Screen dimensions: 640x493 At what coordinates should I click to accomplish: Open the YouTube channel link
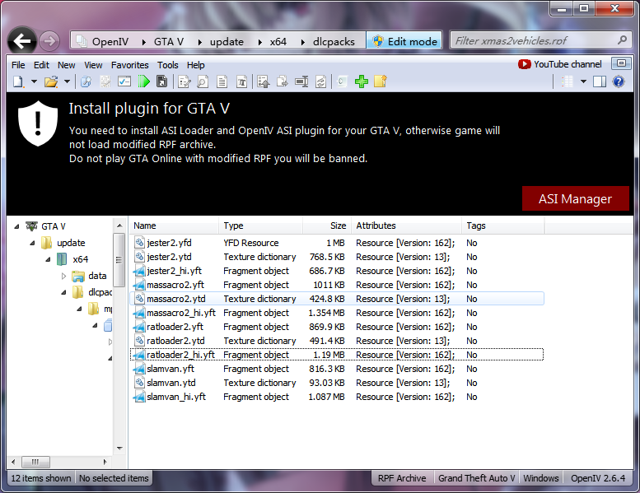[x=559, y=64]
